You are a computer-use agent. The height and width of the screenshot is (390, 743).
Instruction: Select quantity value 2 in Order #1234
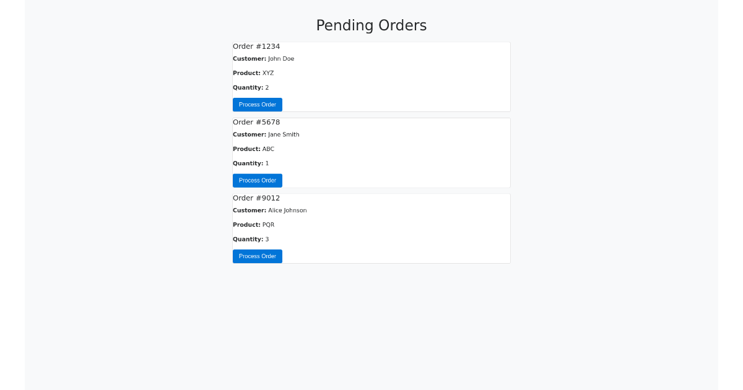[x=267, y=87]
